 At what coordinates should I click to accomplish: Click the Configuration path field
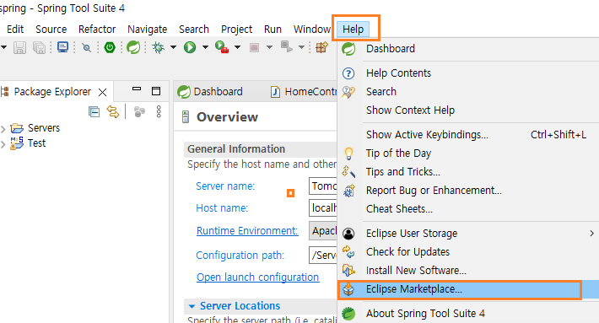(323, 255)
